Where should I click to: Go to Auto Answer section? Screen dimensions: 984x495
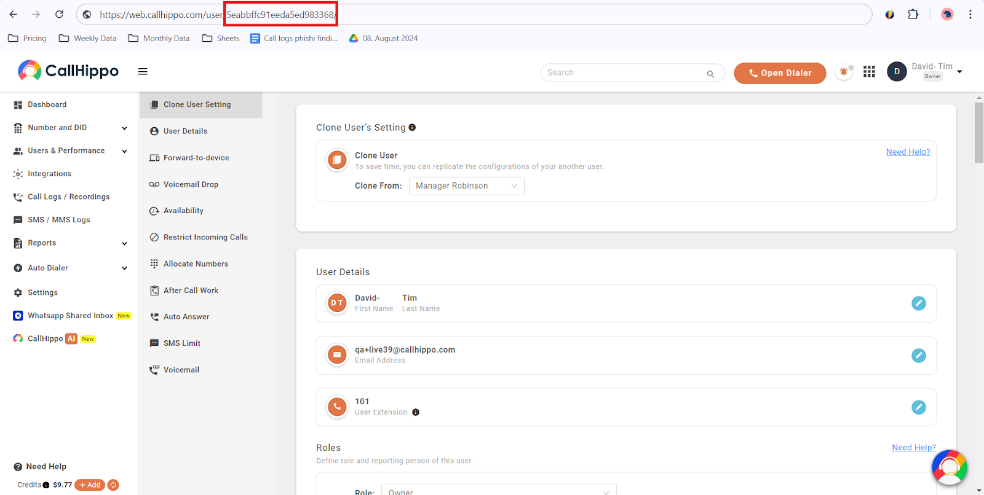click(x=186, y=317)
